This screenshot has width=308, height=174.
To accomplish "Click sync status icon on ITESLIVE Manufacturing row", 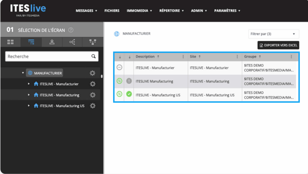I will [x=119, y=81].
